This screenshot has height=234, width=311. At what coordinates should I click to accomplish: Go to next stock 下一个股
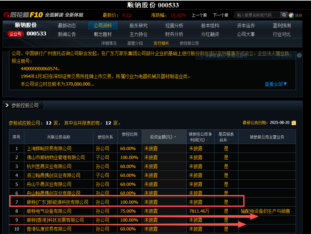pos(221,15)
